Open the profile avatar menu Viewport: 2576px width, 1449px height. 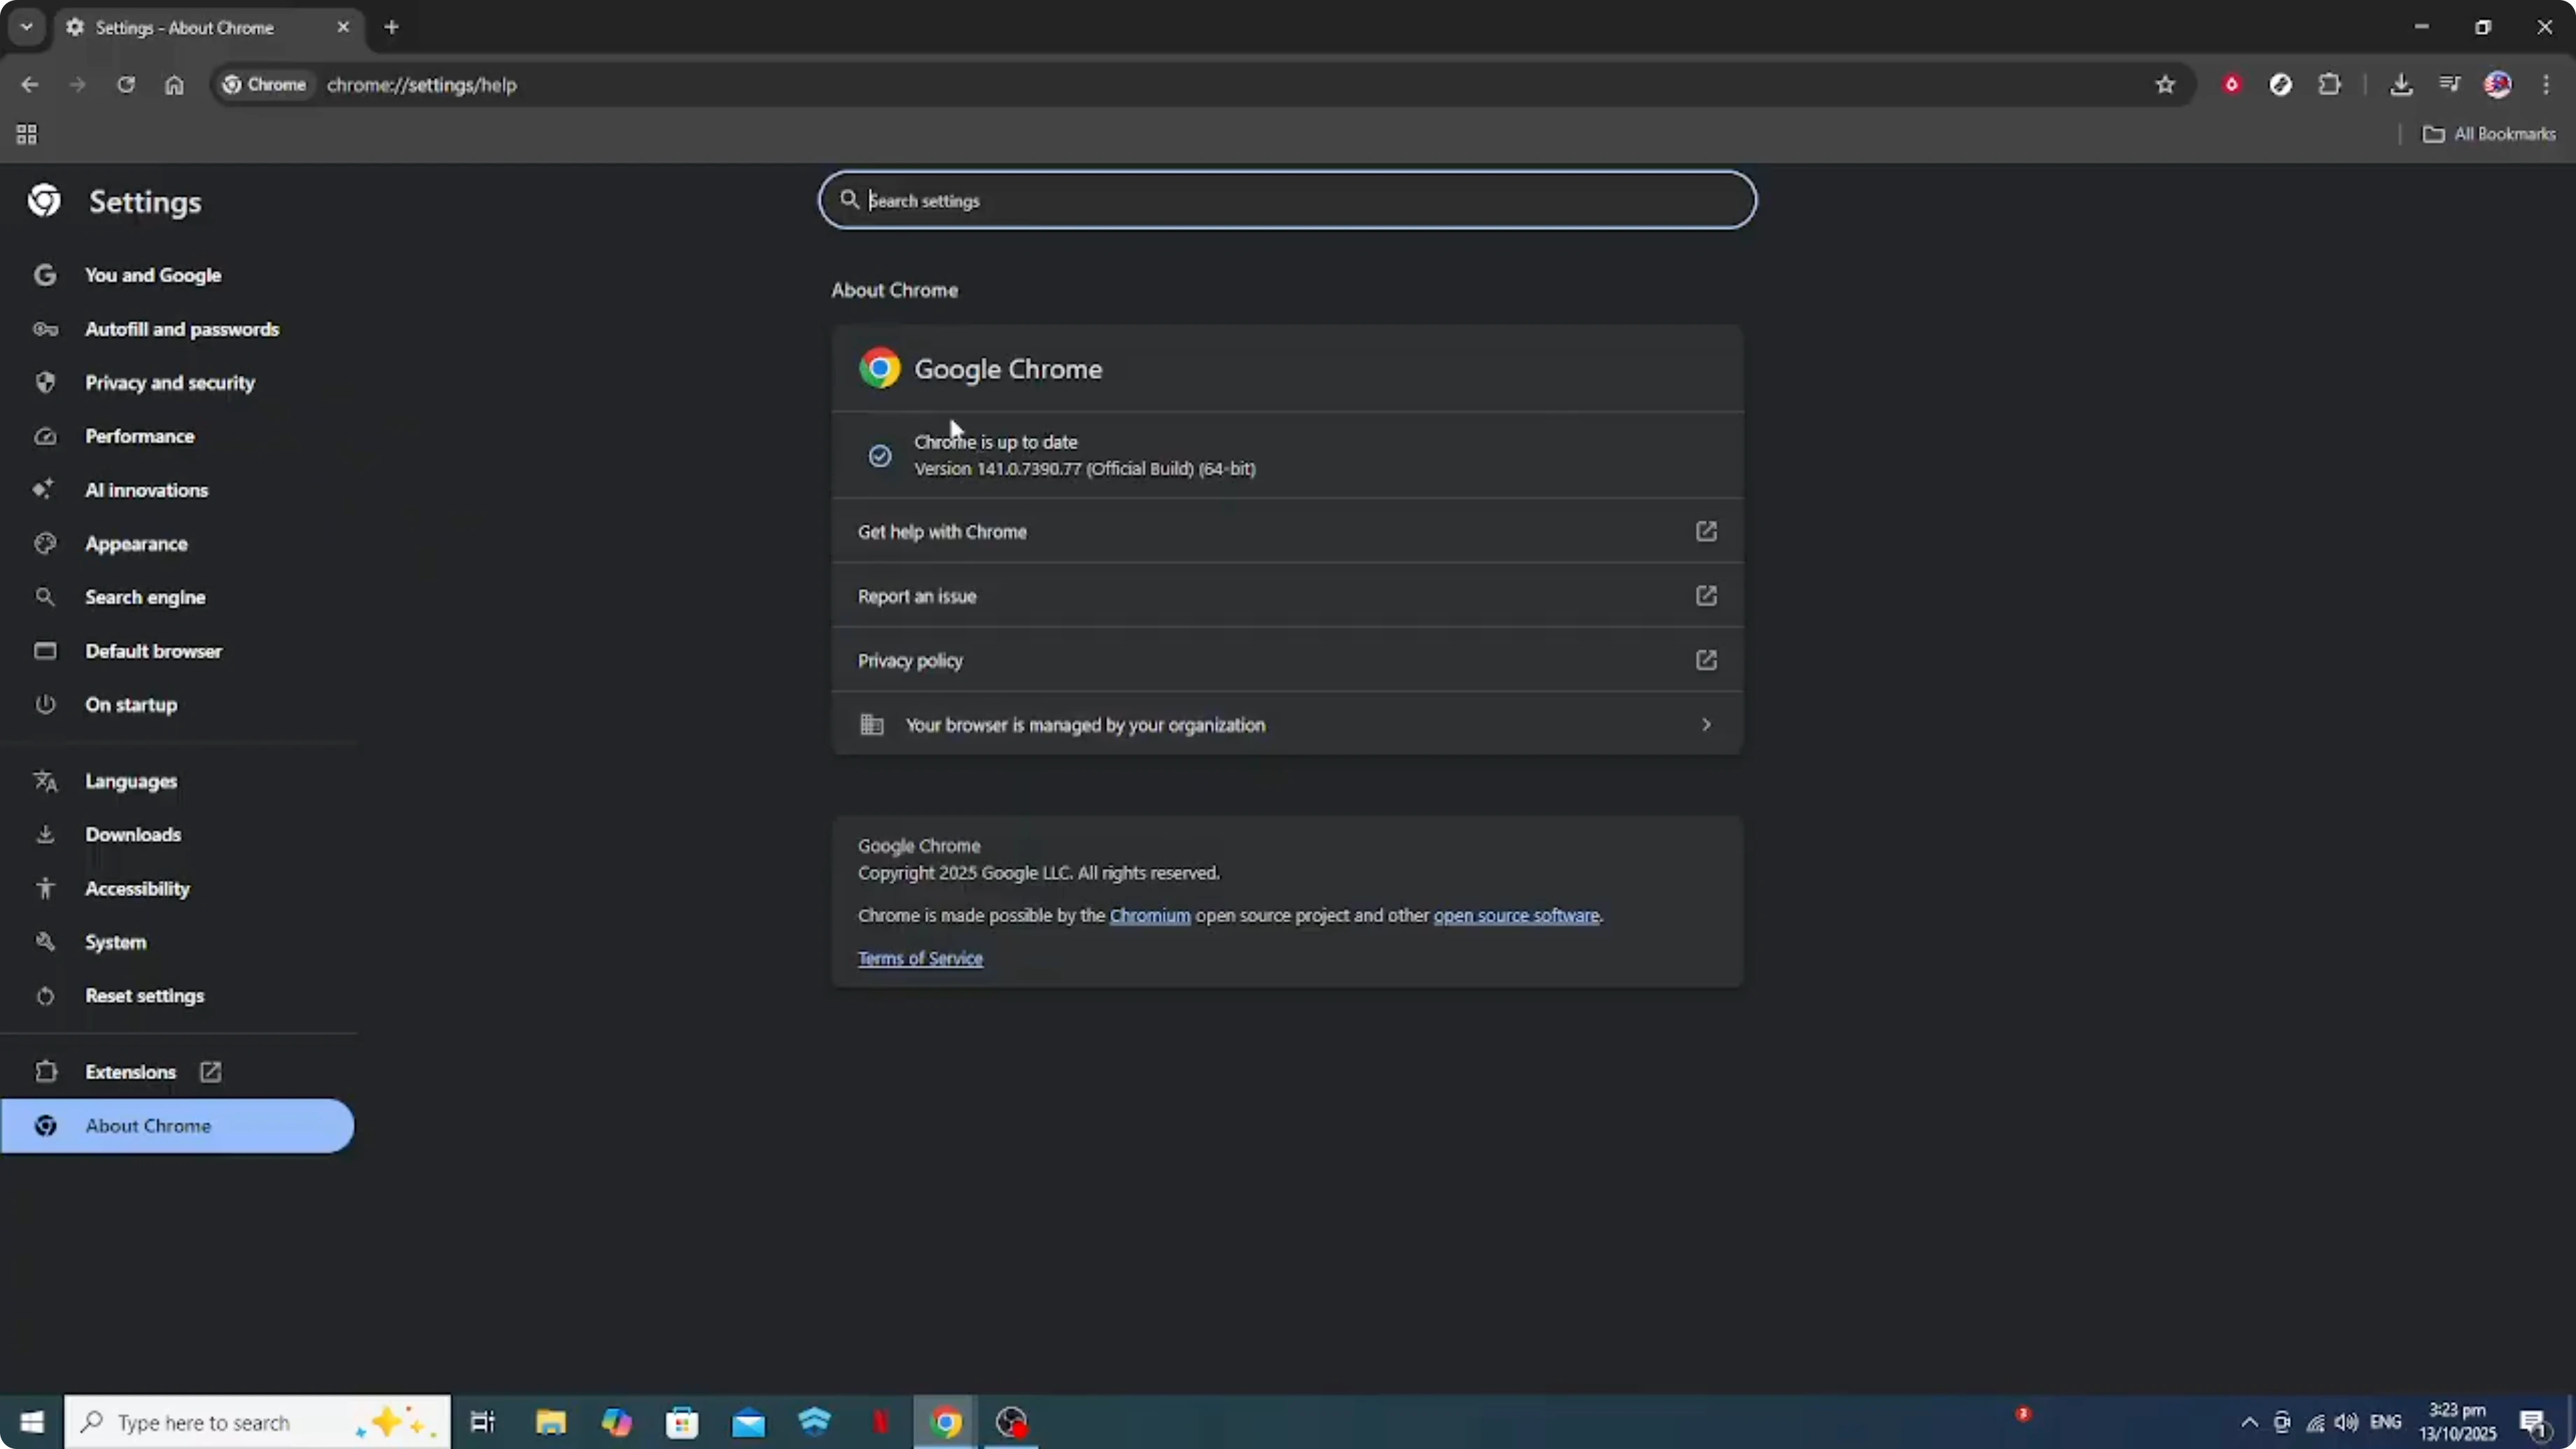pyautogui.click(x=2497, y=85)
